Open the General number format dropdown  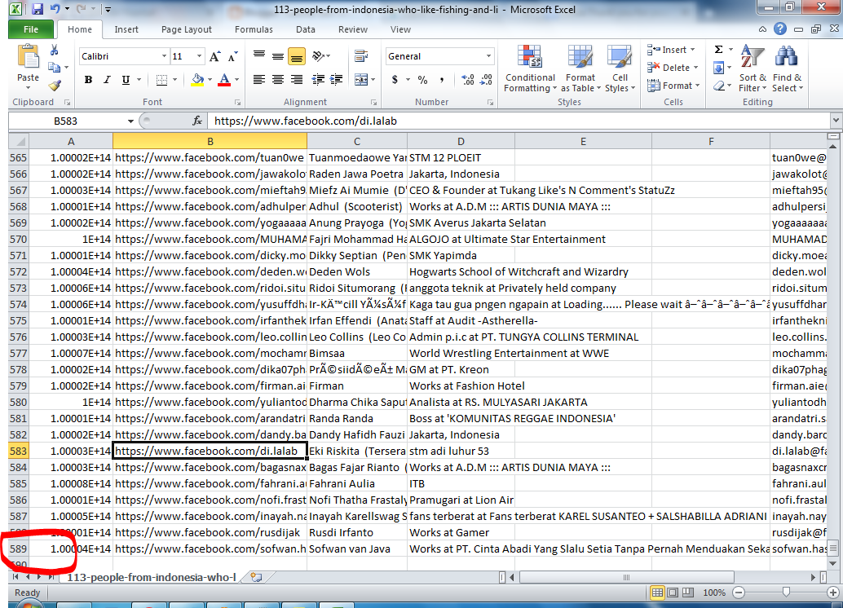point(488,56)
